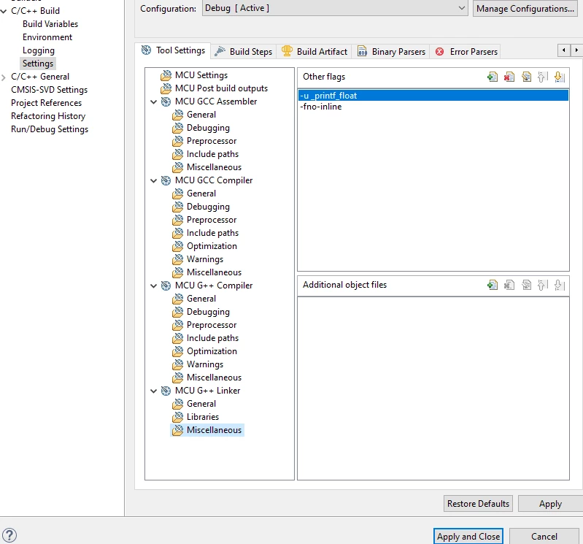The height and width of the screenshot is (544, 583).
Task: Select MCU Settings in the tool tree
Action: 201,75
